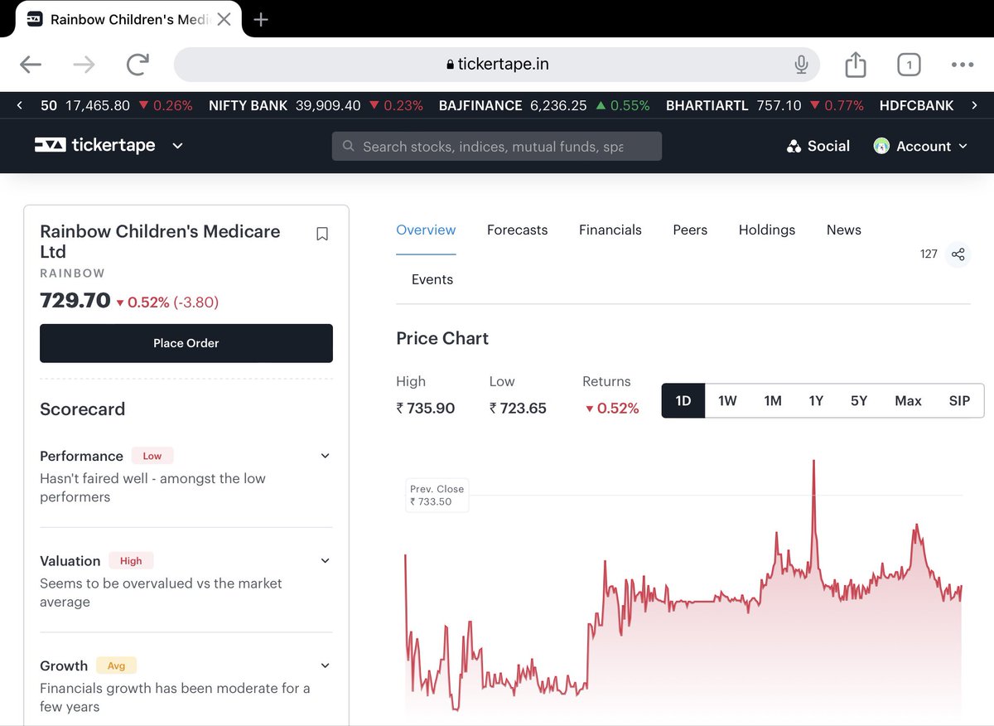This screenshot has height=726, width=994.
Task: Select the SIP chart option
Action: pos(959,400)
